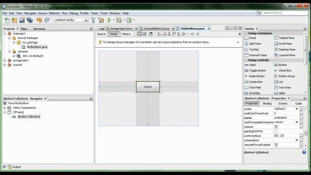Click the Change Vertical Resizability icon
Screen dimensions: 311x175
coord(198,34)
